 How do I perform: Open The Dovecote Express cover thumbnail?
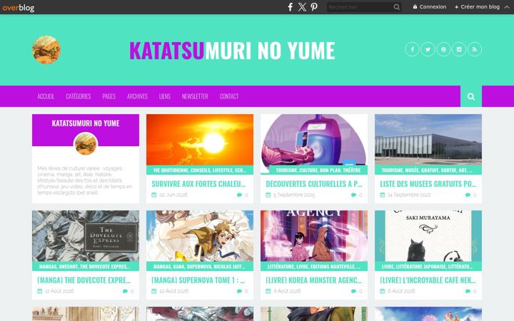pos(86,236)
